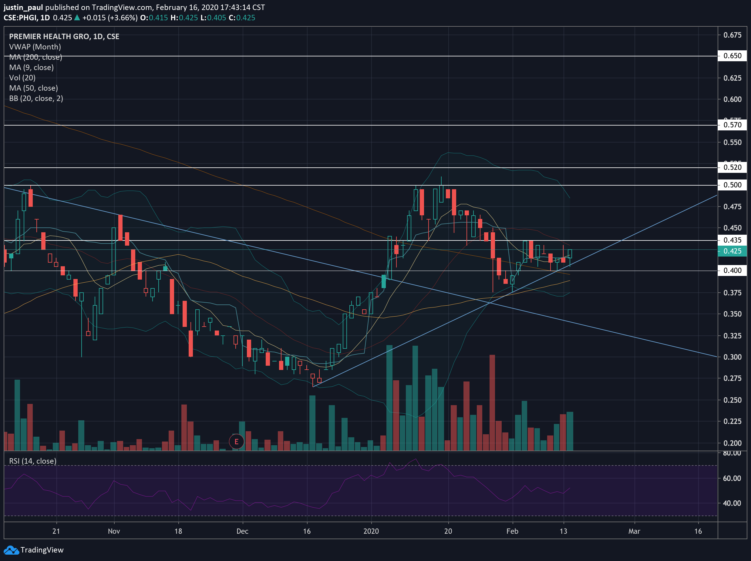Click the green 0.425 current price label
Viewport: 751px width, 561px height.
click(x=732, y=251)
